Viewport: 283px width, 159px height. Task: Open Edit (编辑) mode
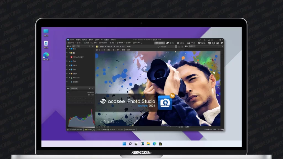click(201, 43)
